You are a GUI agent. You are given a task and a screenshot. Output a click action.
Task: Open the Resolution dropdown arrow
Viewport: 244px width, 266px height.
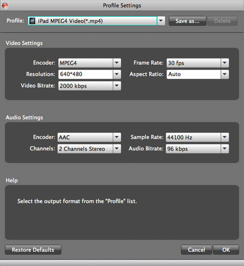click(117, 74)
